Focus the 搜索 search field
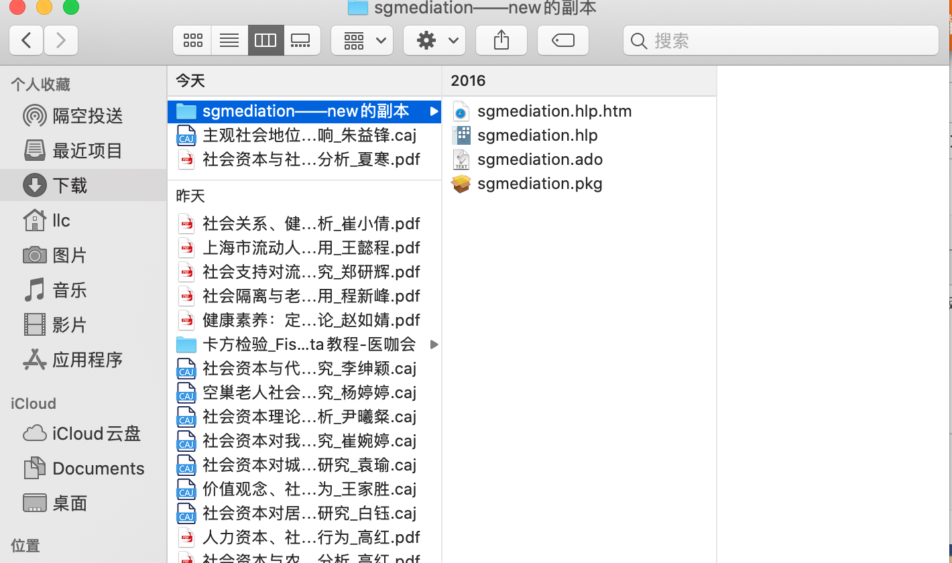 781,40
